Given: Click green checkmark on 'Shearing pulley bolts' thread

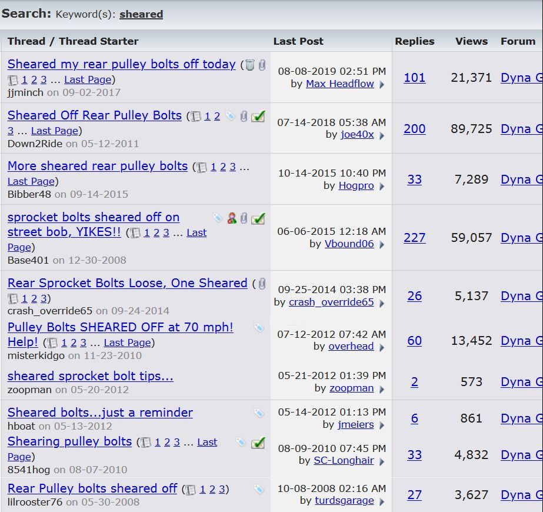Looking at the screenshot, I should coord(258,443).
